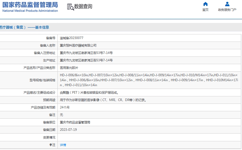Viewport: 242px width, 150px height.
Task: Click the 数据查询 heading text
Action: [83, 7]
